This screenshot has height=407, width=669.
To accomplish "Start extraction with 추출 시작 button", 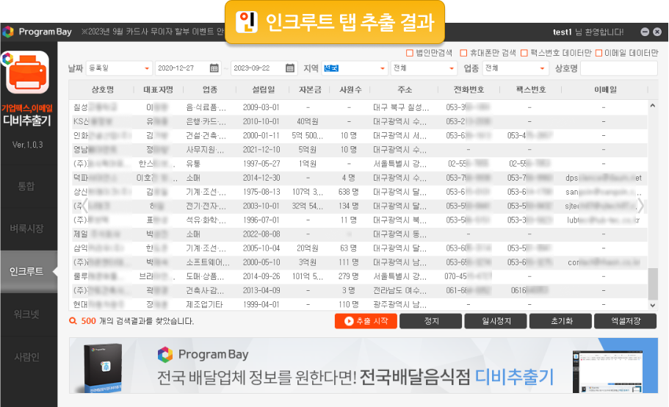I will click(366, 321).
